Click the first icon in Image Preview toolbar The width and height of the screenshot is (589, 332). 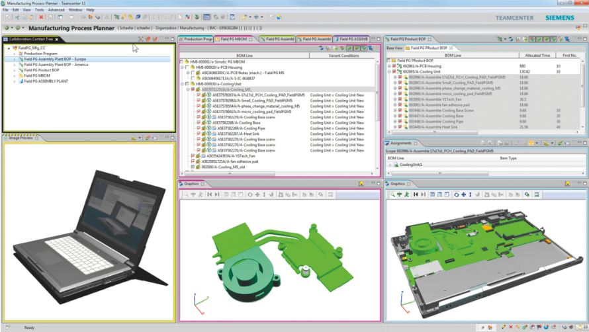[134, 138]
